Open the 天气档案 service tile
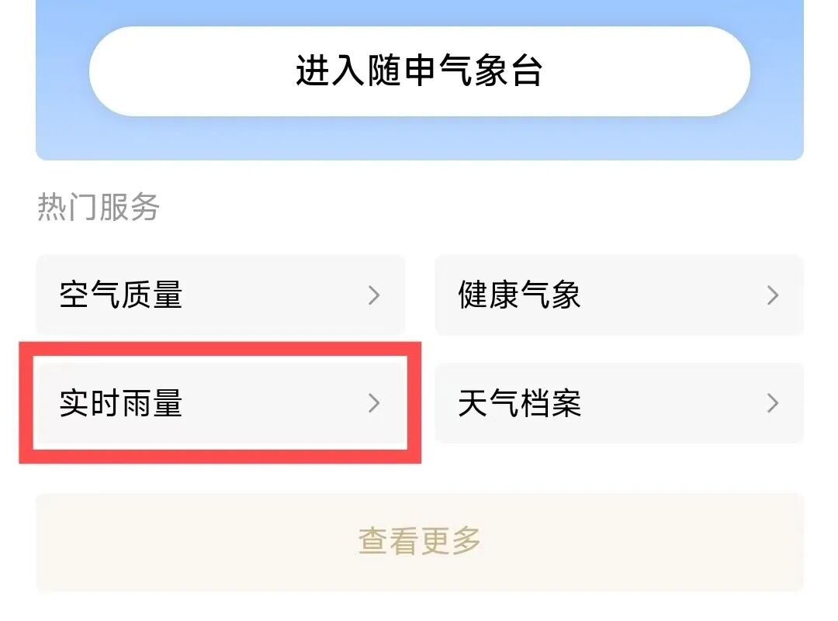 (x=618, y=403)
